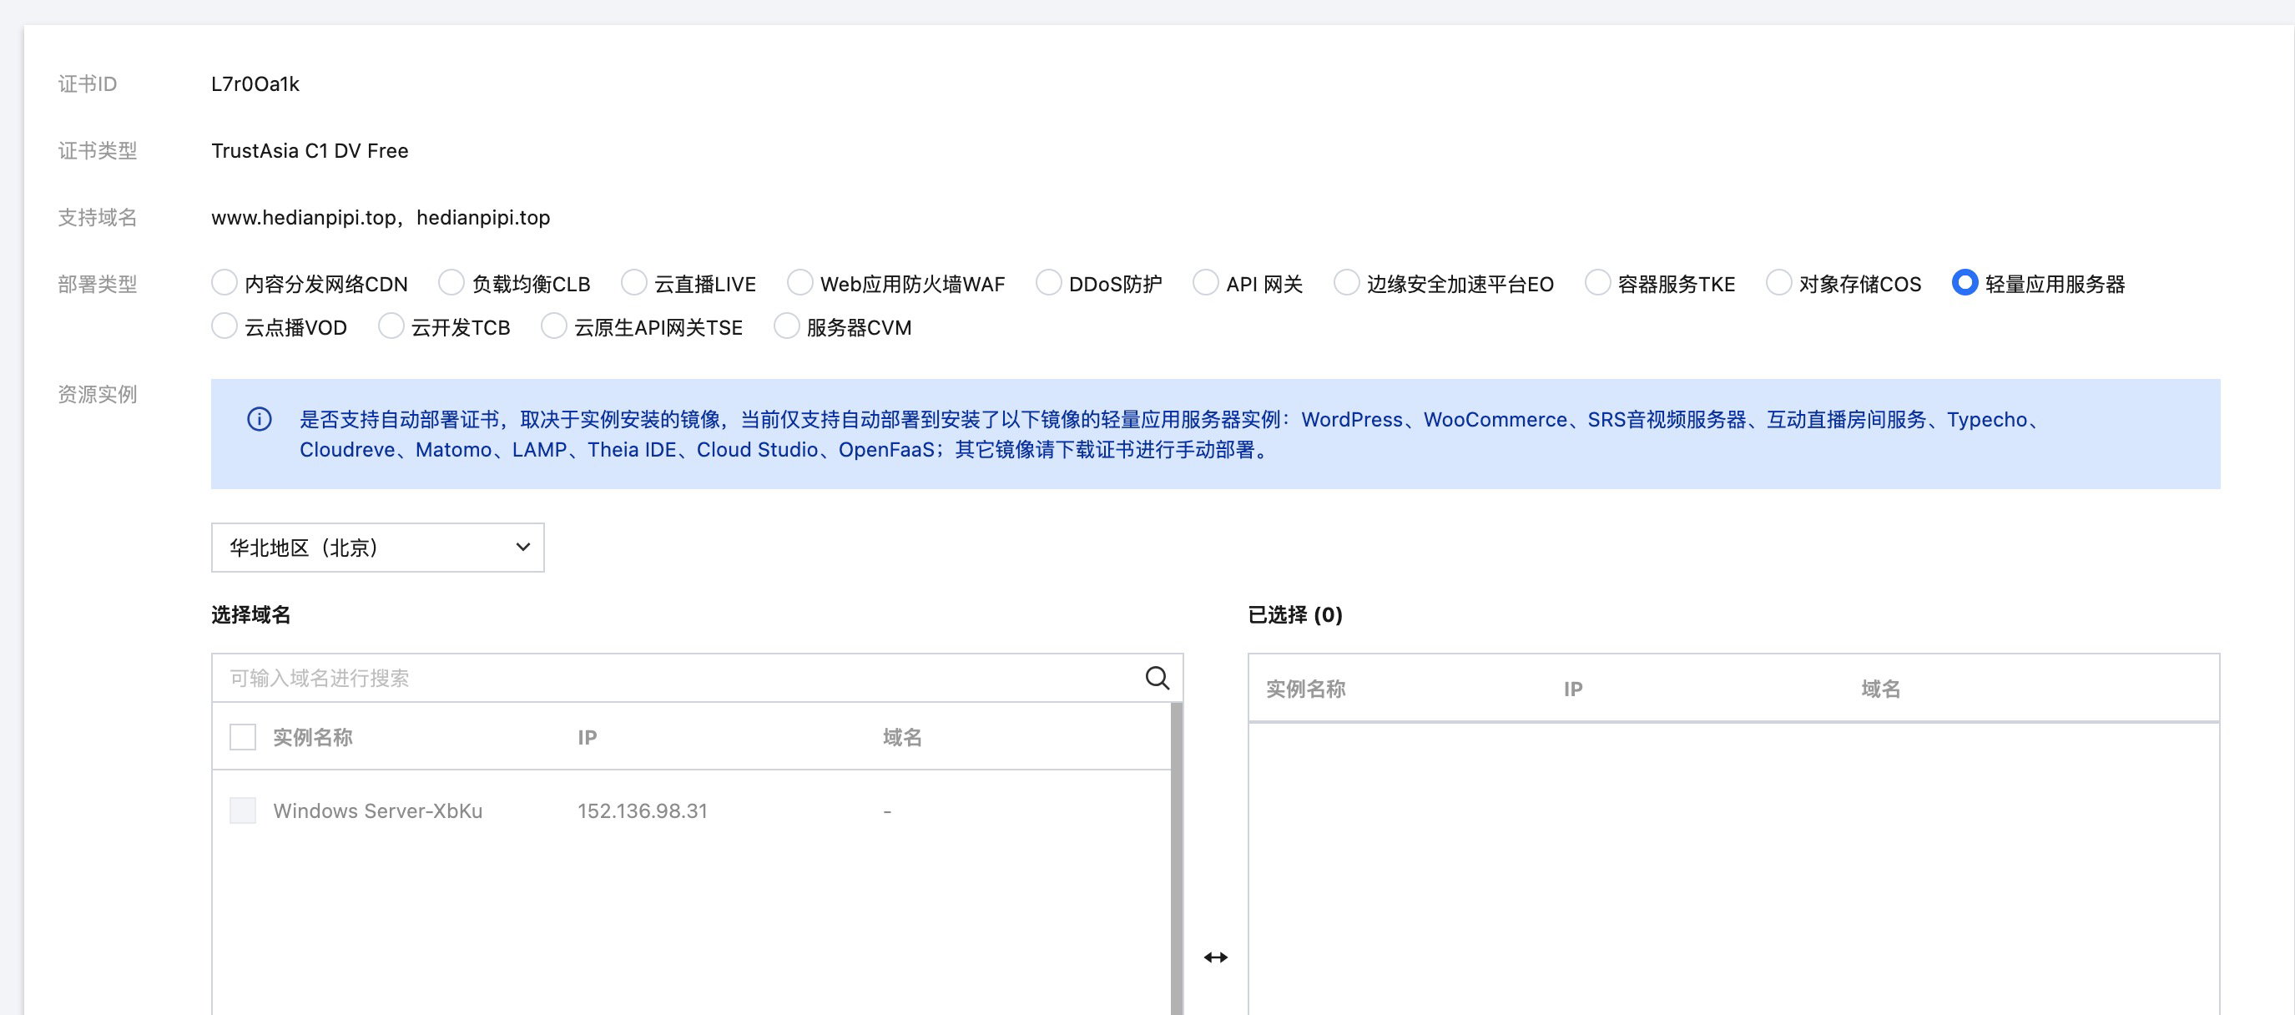
Task: Choose 服务器CVM deployment type
Action: point(786,327)
